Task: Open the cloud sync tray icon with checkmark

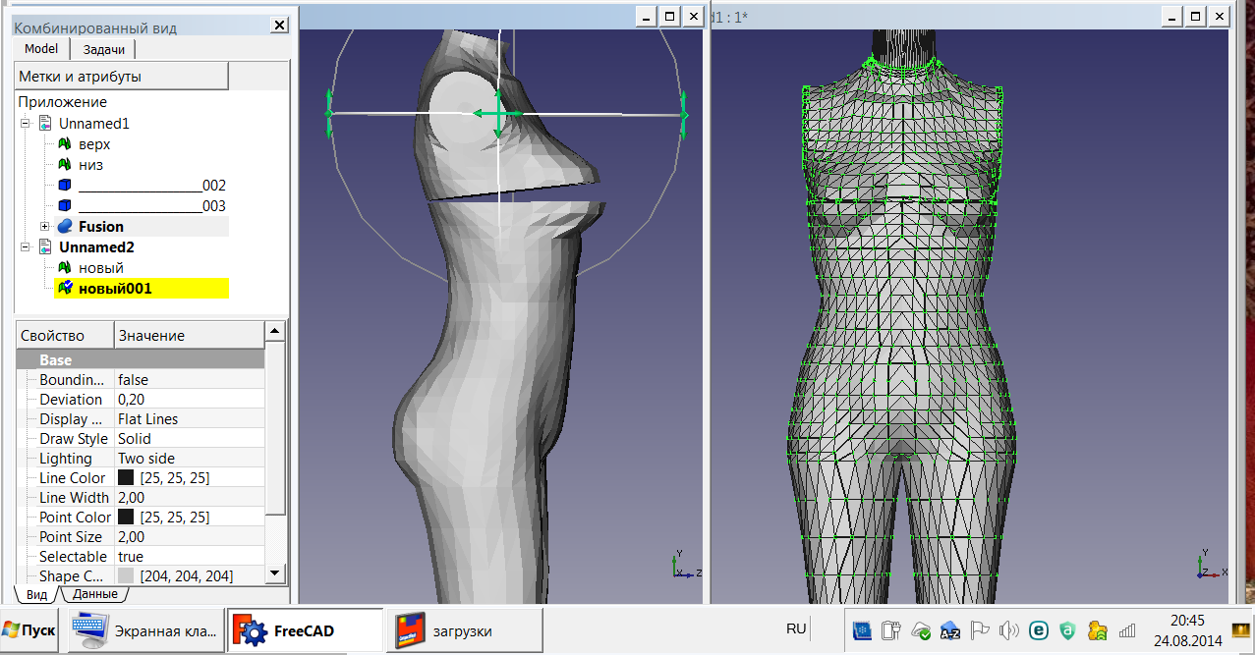Action: [x=922, y=630]
